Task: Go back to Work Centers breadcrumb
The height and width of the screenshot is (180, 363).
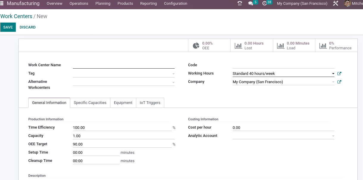Action: (16, 16)
